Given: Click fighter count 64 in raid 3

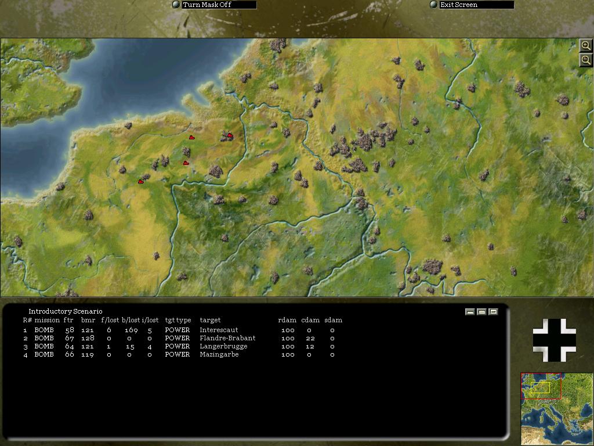Looking at the screenshot, I should coord(70,346).
